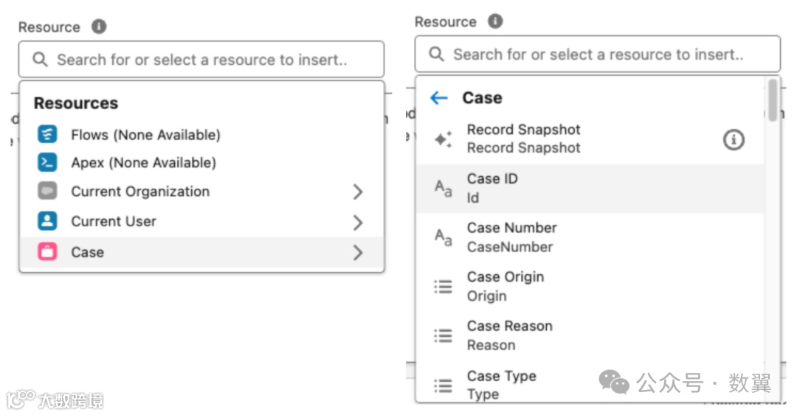Go back using the Case back arrow
The image size is (797, 415).
pos(439,98)
